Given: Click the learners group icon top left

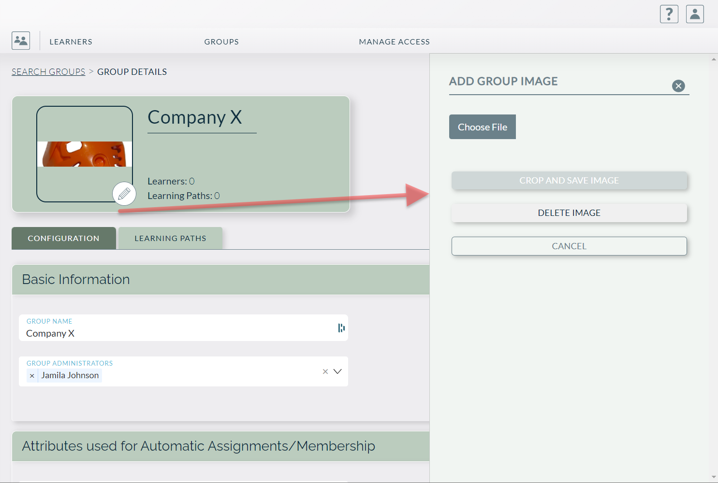Looking at the screenshot, I should (20, 41).
